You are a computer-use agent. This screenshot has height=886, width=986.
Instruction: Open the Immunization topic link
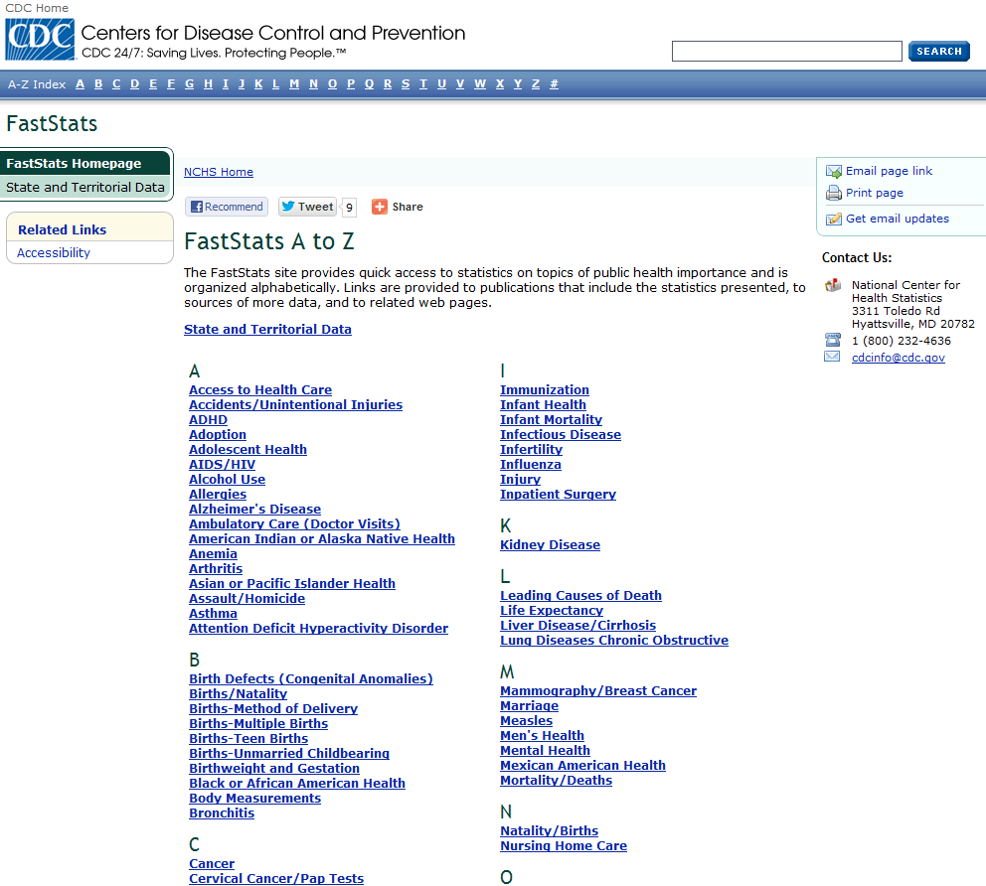pyautogui.click(x=545, y=390)
